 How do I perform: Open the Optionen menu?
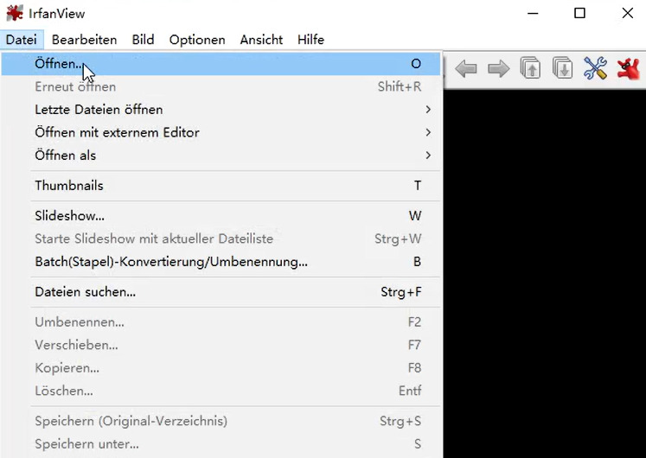[197, 40]
